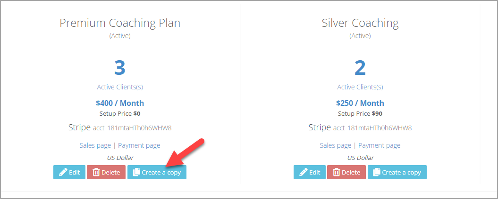Click the $250 / Month price
The image size is (498, 199).
point(360,103)
